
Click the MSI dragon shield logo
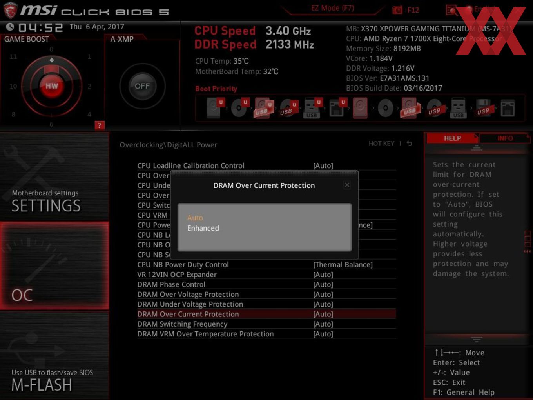click(x=10, y=10)
